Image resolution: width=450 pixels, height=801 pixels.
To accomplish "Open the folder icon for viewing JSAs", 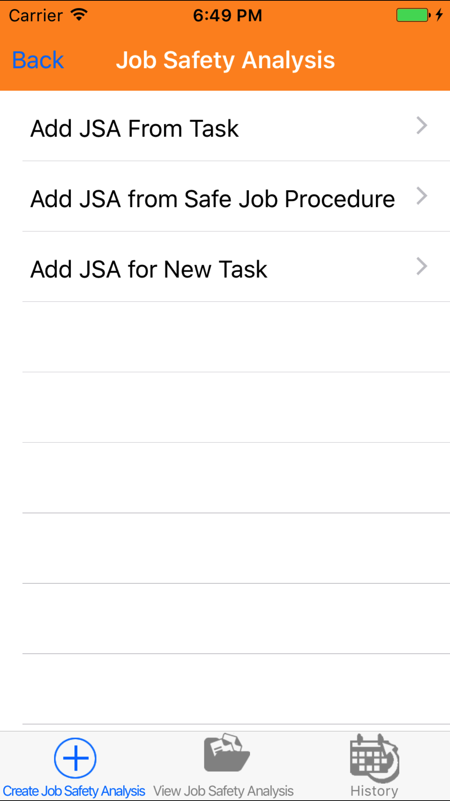I will 226,753.
